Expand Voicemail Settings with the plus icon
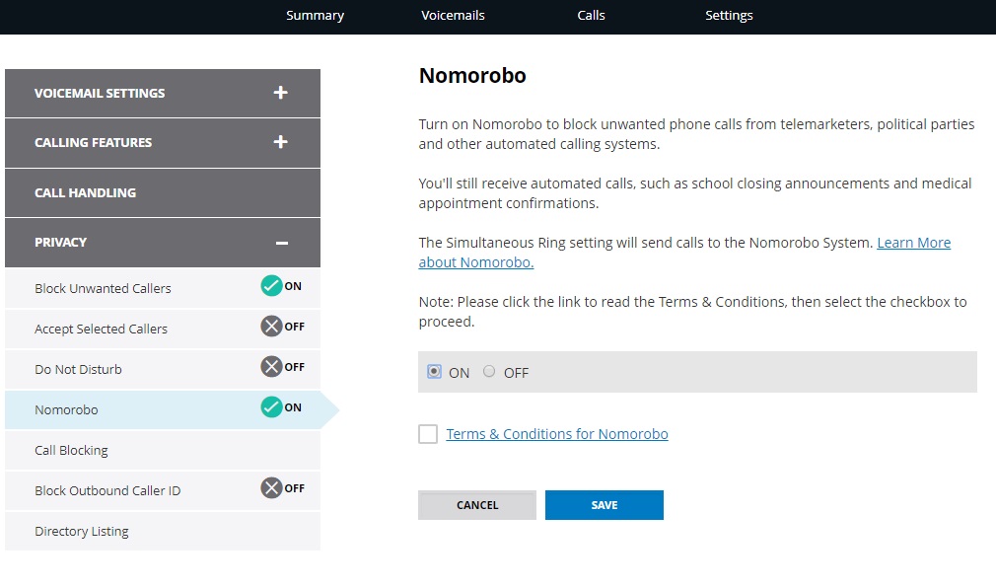The image size is (996, 587). point(281,93)
